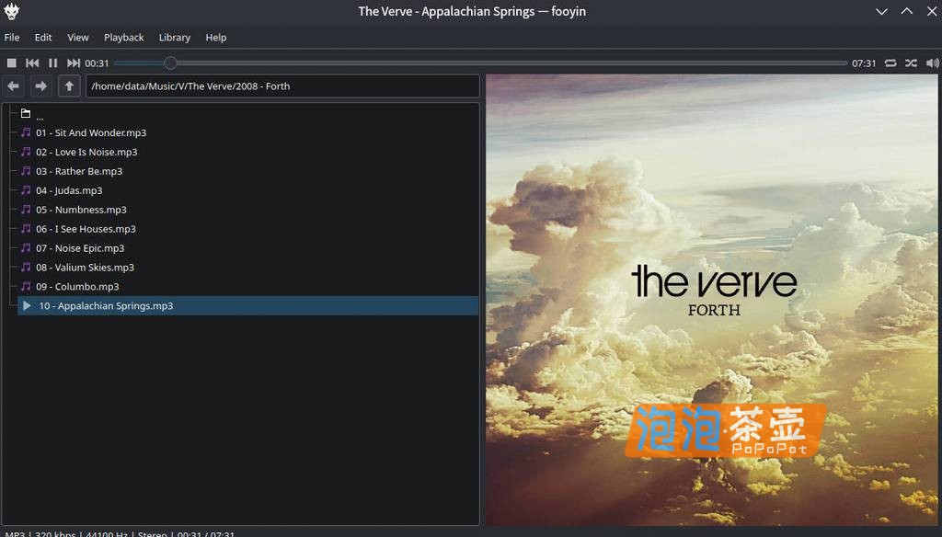Image resolution: width=942 pixels, height=537 pixels.
Task: Enable shuffle playback
Action: 911,63
